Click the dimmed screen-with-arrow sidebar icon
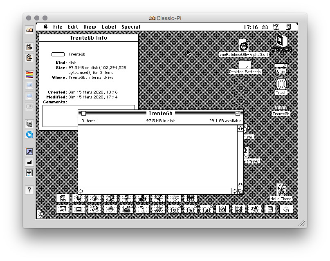This screenshot has width=330, height=261. (29, 85)
